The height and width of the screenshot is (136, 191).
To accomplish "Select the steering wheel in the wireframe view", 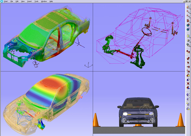I will tap(147, 32).
